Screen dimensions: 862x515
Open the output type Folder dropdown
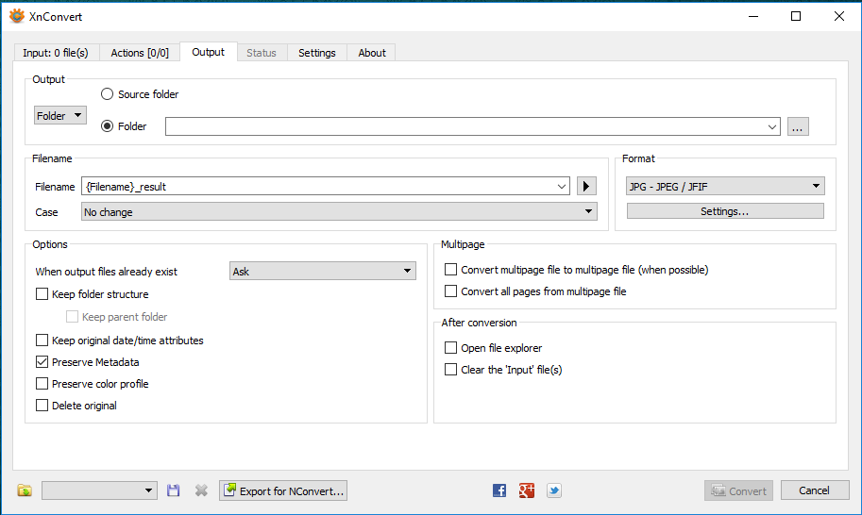[60, 115]
